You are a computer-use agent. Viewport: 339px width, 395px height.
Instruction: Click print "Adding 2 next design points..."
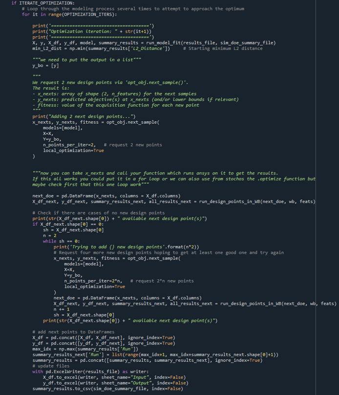pyautogui.click(x=84, y=116)
